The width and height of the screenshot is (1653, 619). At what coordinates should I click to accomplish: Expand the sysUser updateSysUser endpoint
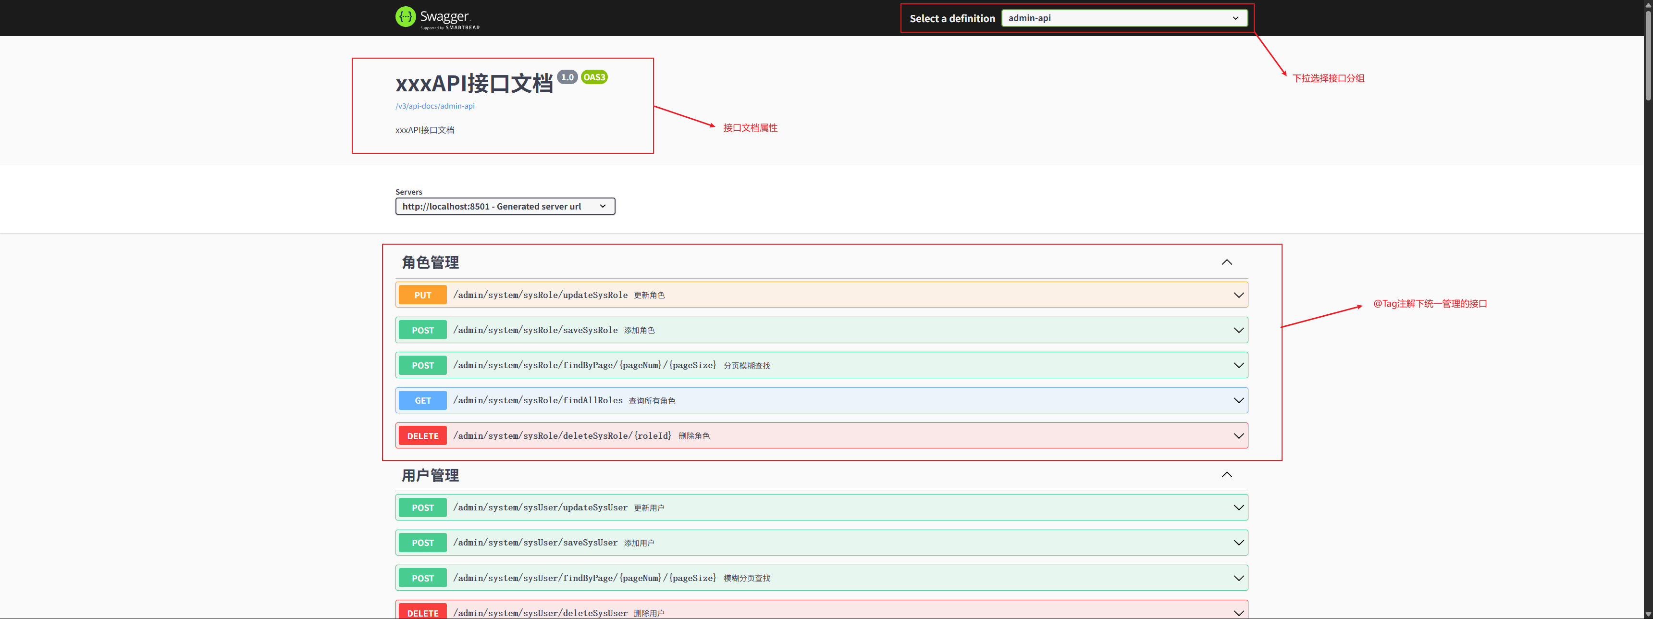1238,507
